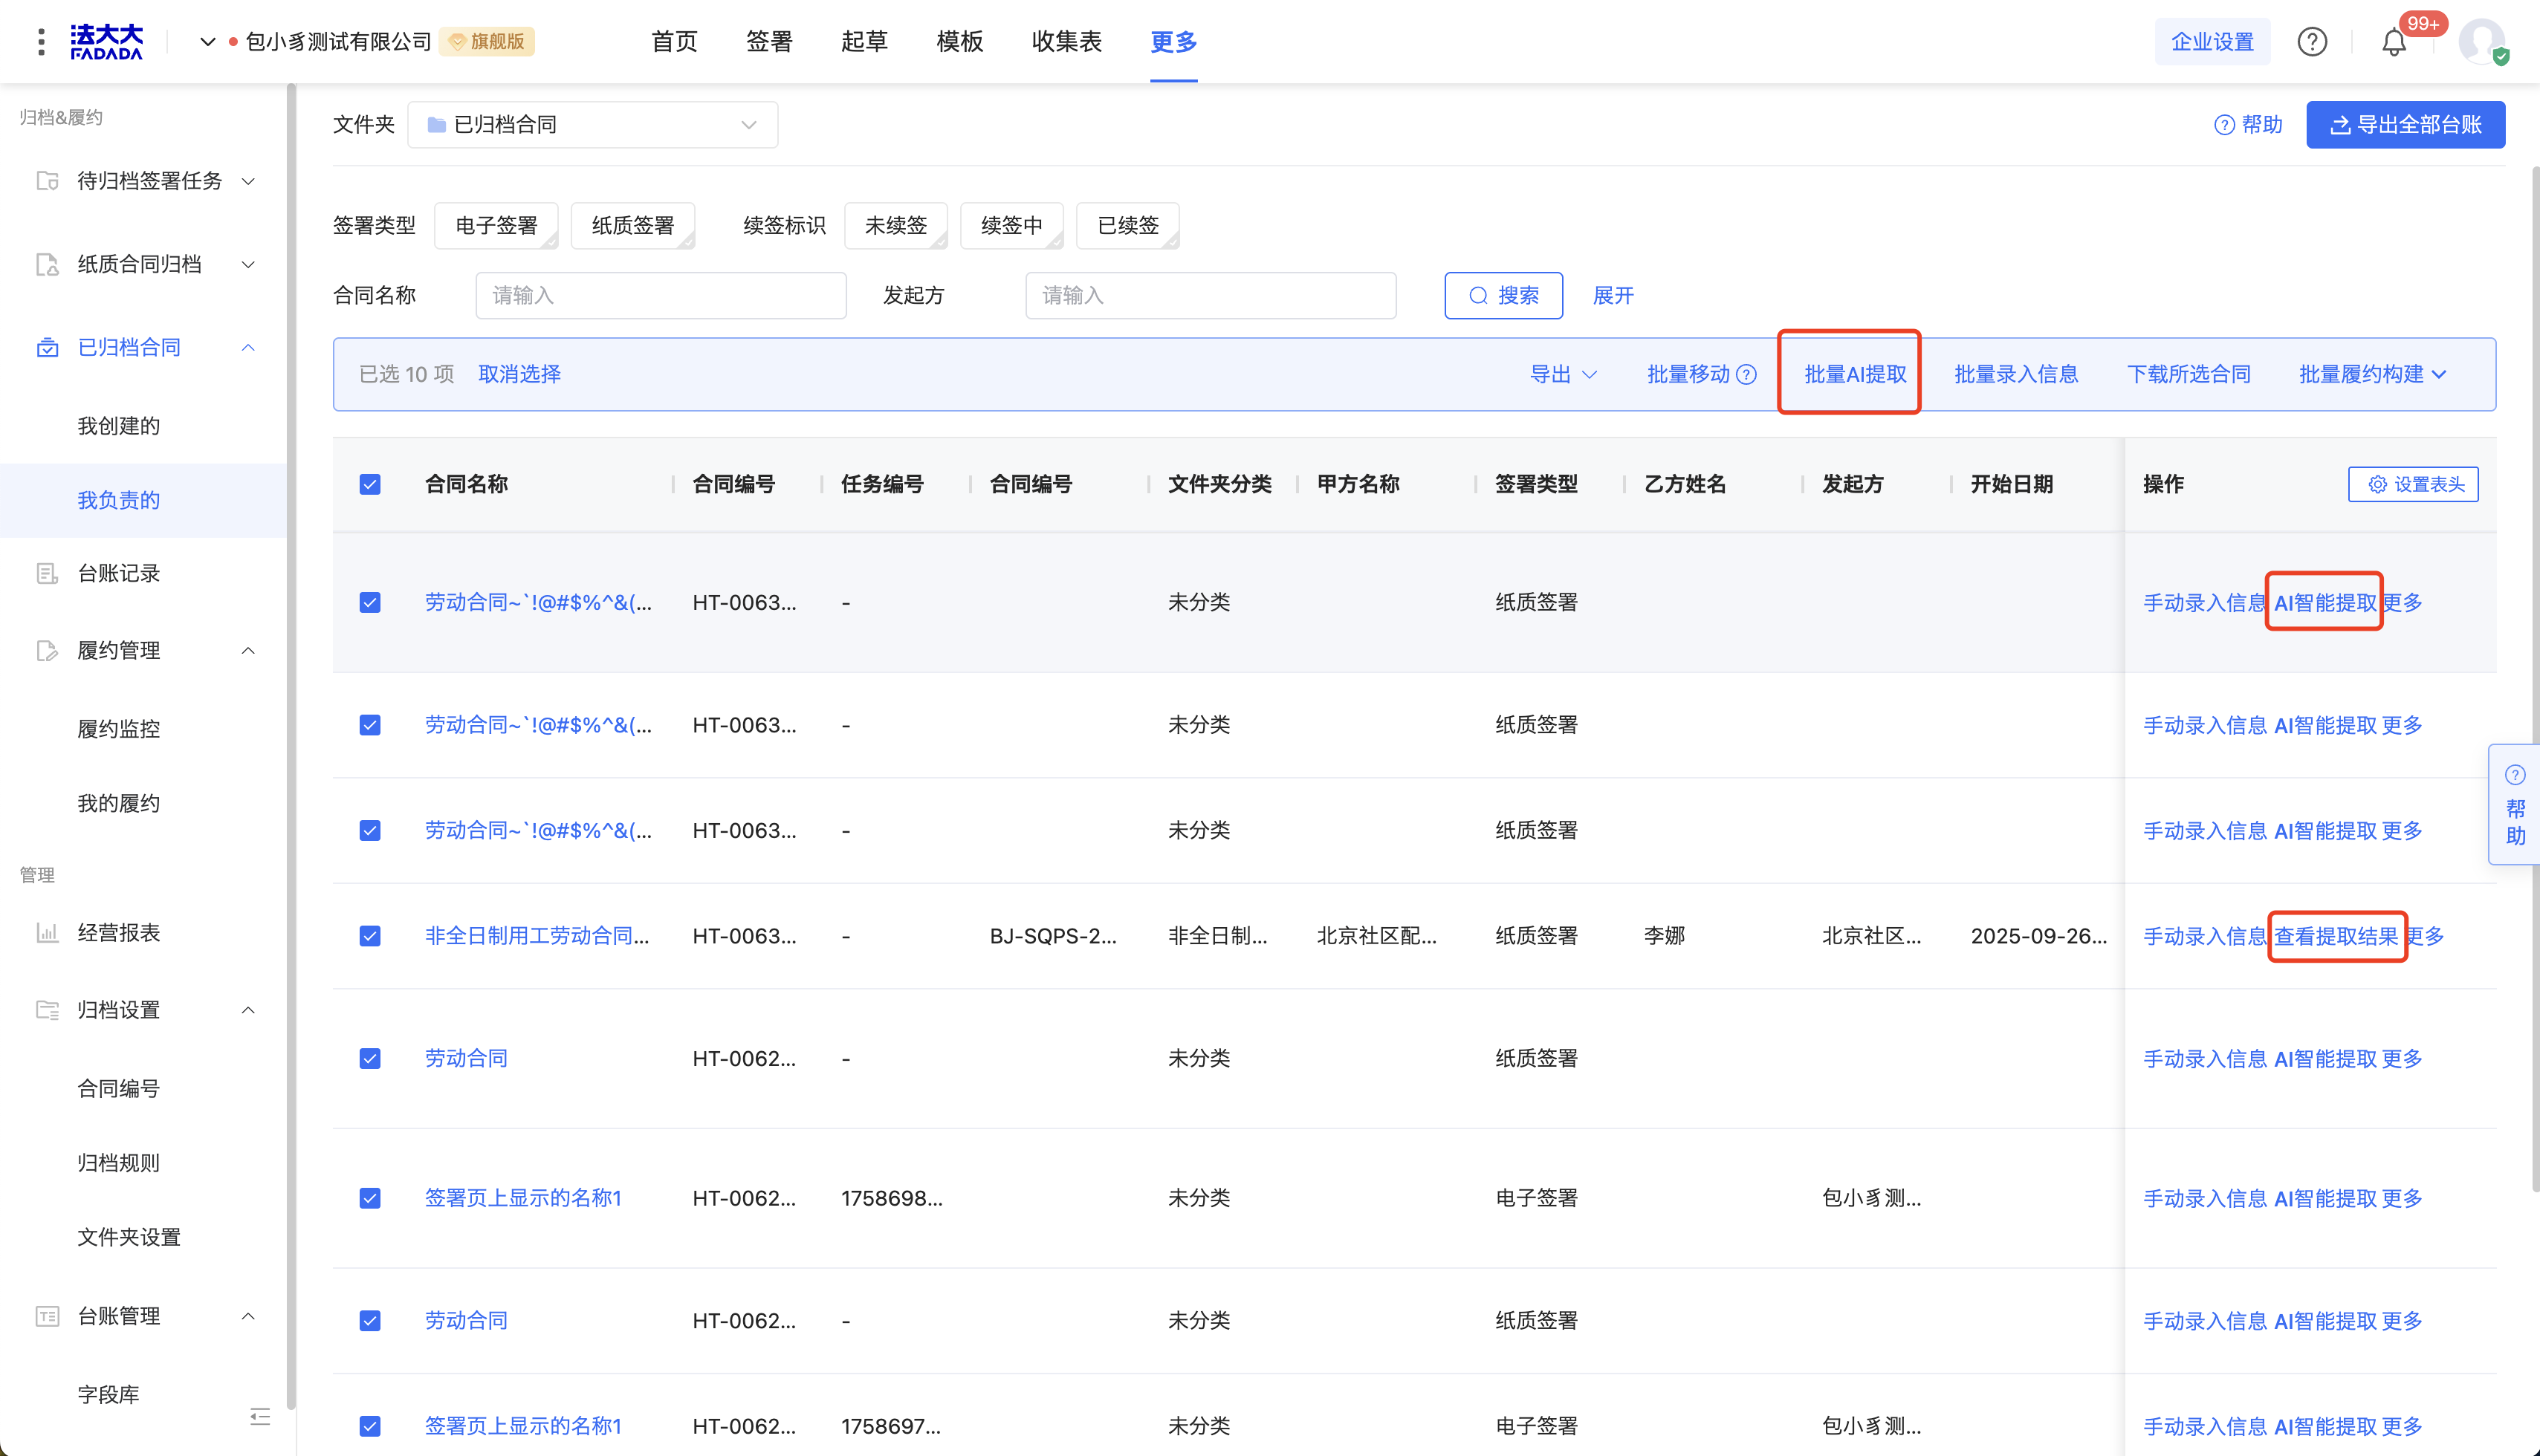
Task: Click the 经营报表 chart icon
Action: click(x=47, y=932)
